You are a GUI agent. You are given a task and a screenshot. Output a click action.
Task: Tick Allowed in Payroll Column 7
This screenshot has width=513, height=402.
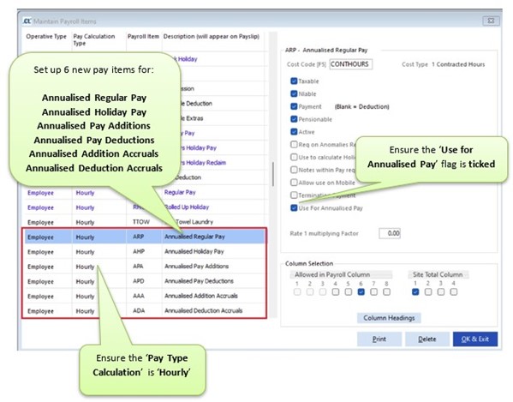point(373,291)
